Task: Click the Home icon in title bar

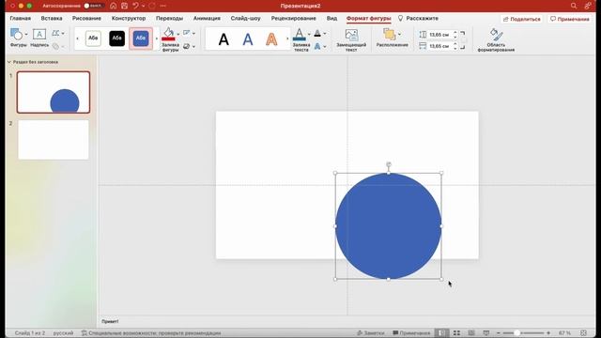Action: [113, 6]
